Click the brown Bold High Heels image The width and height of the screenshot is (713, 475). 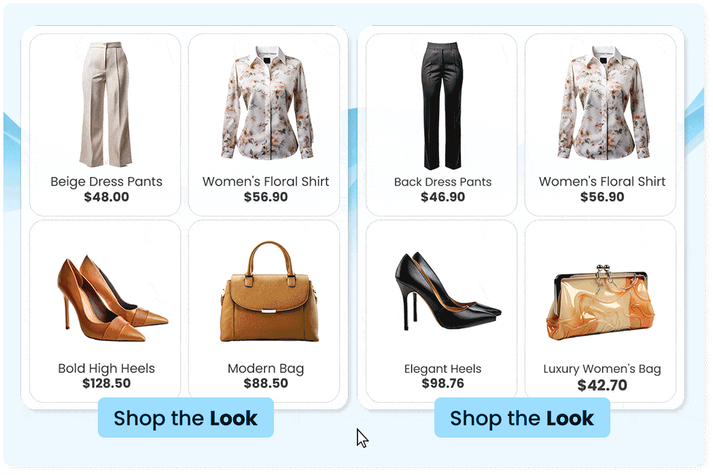click(112, 298)
